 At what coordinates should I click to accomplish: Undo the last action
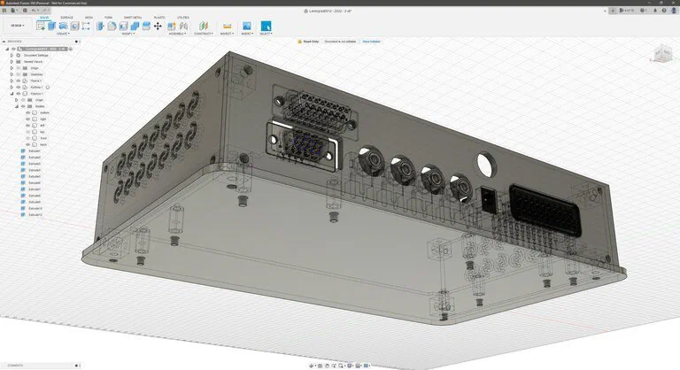[35, 11]
